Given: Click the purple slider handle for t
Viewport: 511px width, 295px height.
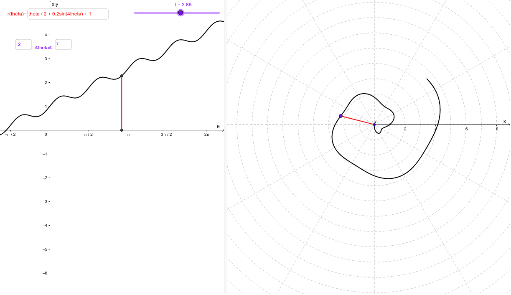Looking at the screenshot, I should pos(181,13).
